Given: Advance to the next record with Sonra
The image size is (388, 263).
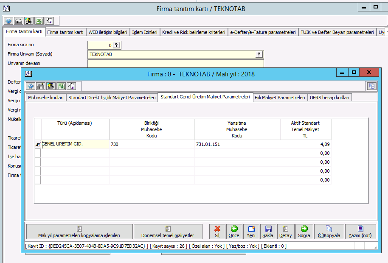Looking at the screenshot, I should 304,232.
